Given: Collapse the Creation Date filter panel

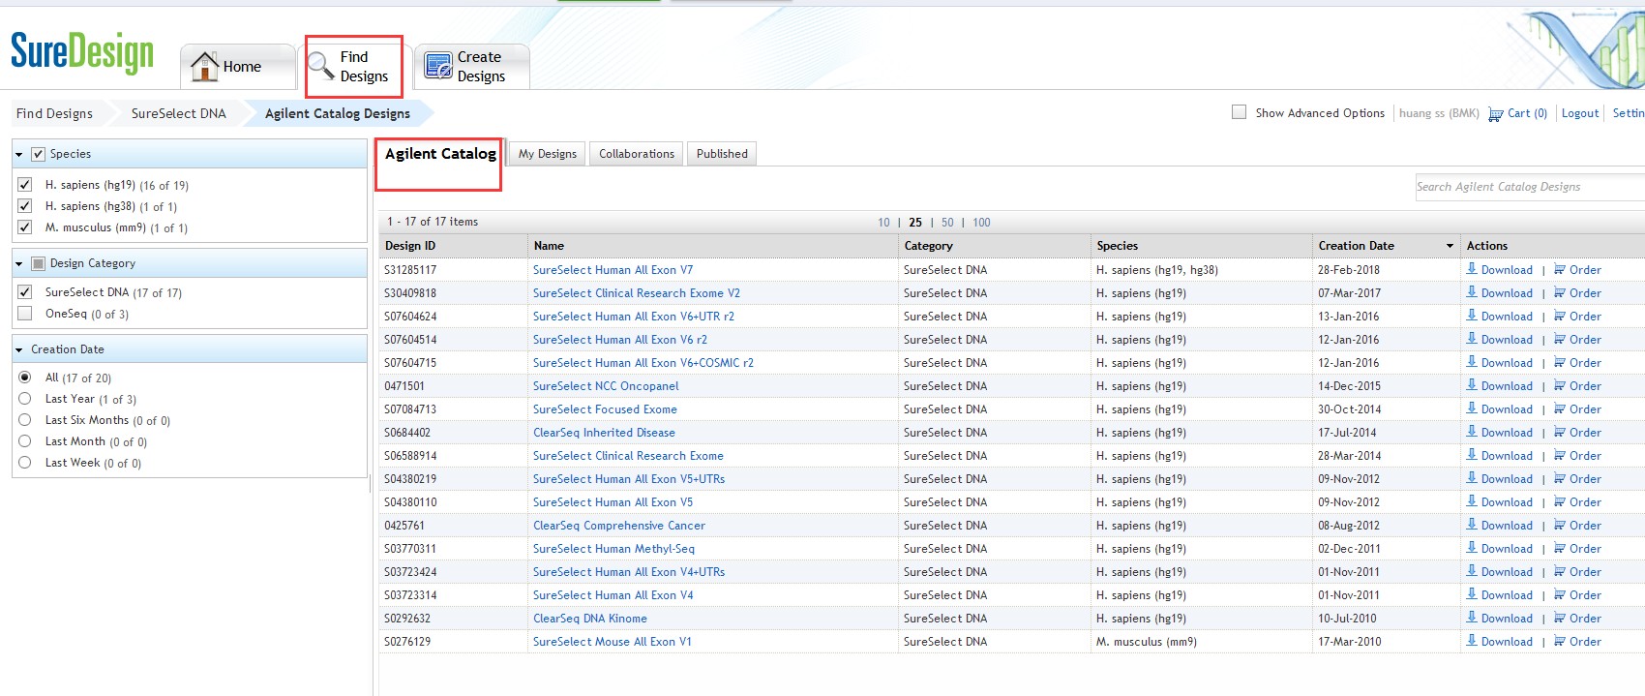Looking at the screenshot, I should point(19,349).
